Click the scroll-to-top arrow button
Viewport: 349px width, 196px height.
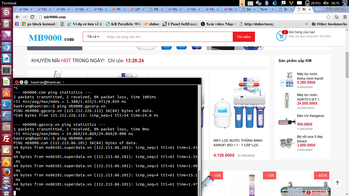[x=337, y=183]
